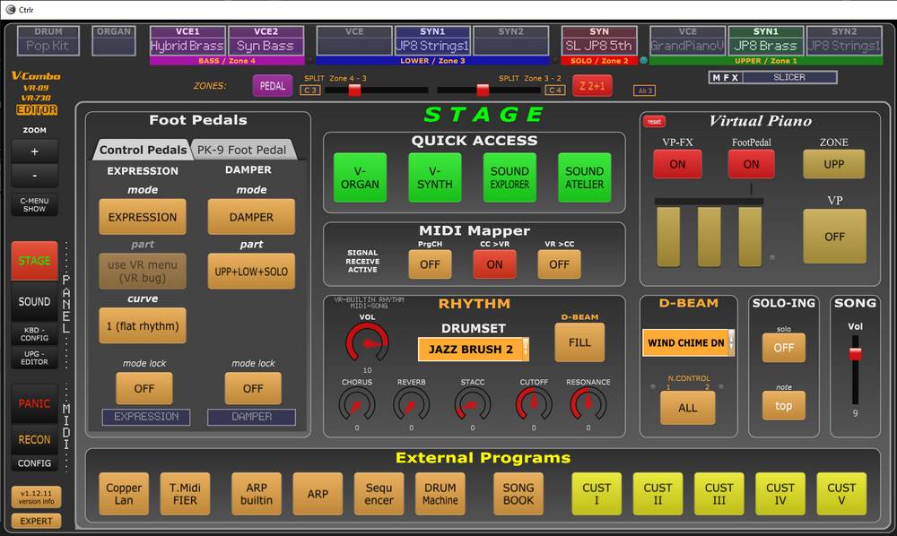Click the CHORUS knob
897x536 pixels.
(x=357, y=405)
